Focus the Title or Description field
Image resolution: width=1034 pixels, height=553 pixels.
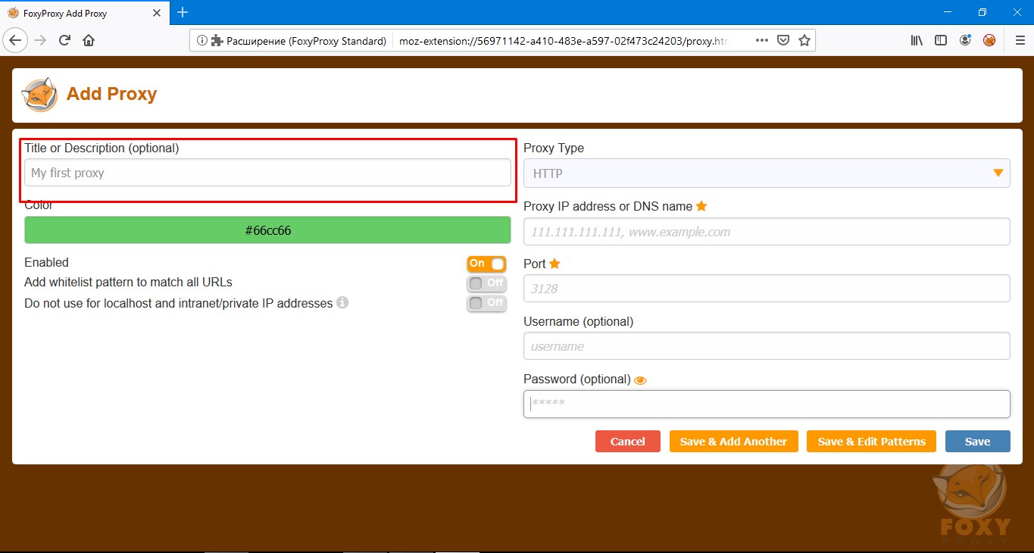267,173
